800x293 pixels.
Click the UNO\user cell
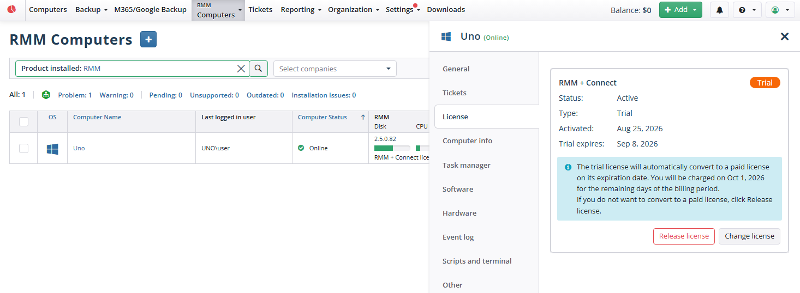click(x=216, y=148)
